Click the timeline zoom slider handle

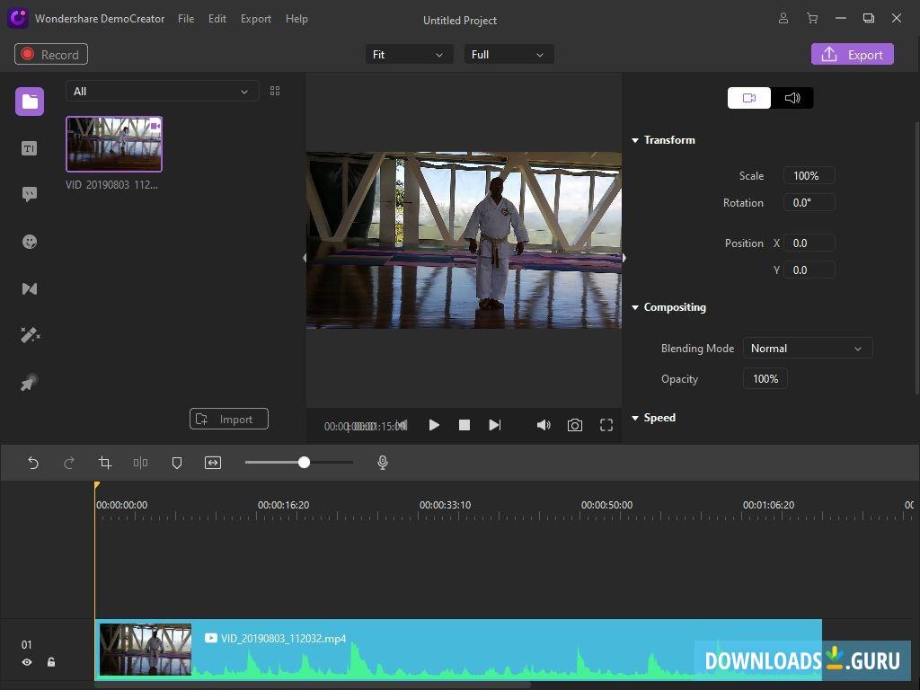point(304,462)
